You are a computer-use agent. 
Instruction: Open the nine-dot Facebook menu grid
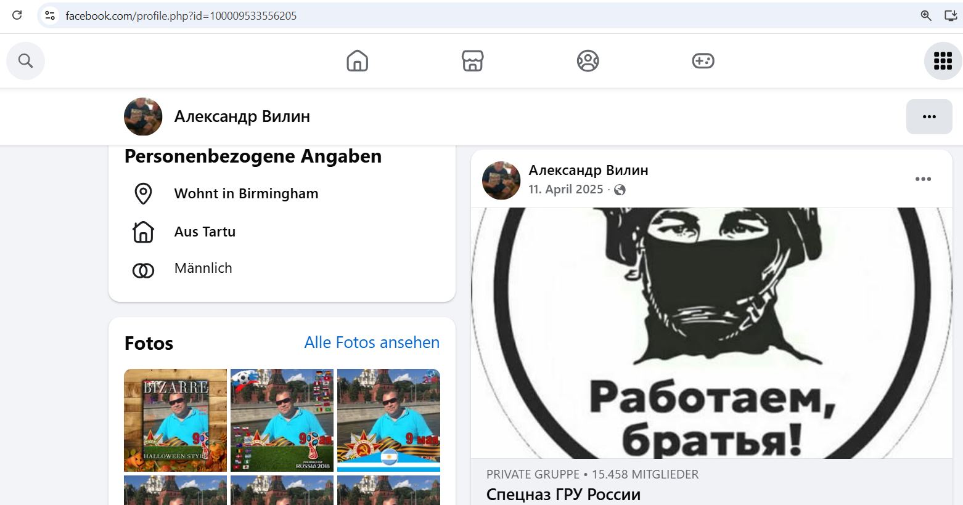[943, 61]
